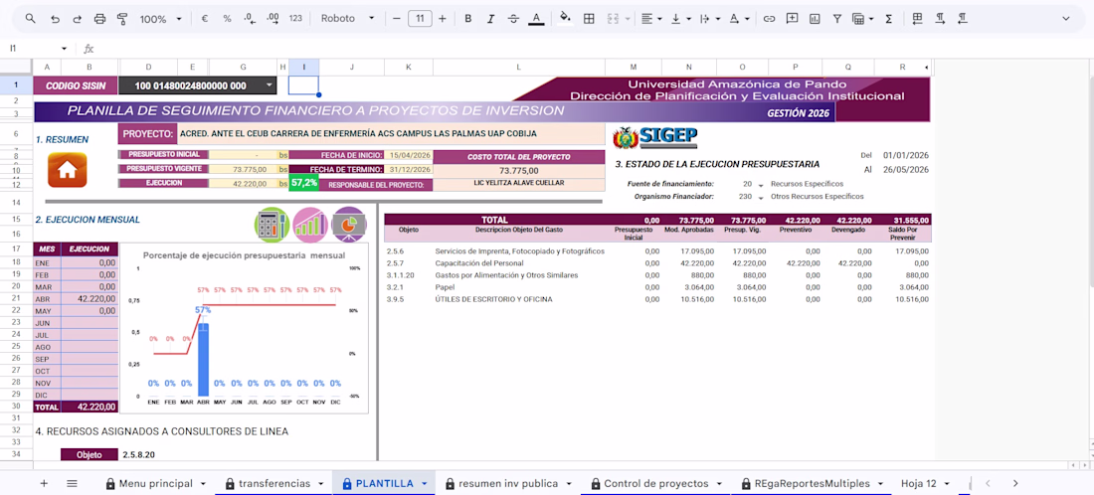Image resolution: width=1094 pixels, height=495 pixels.
Task: Toggle italic formatting
Action: coord(490,19)
